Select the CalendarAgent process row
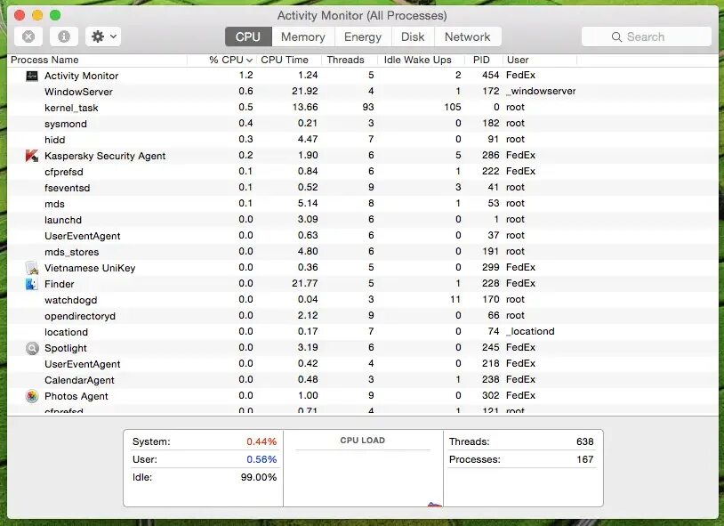Viewport: 724px width, 526px height. [x=363, y=380]
